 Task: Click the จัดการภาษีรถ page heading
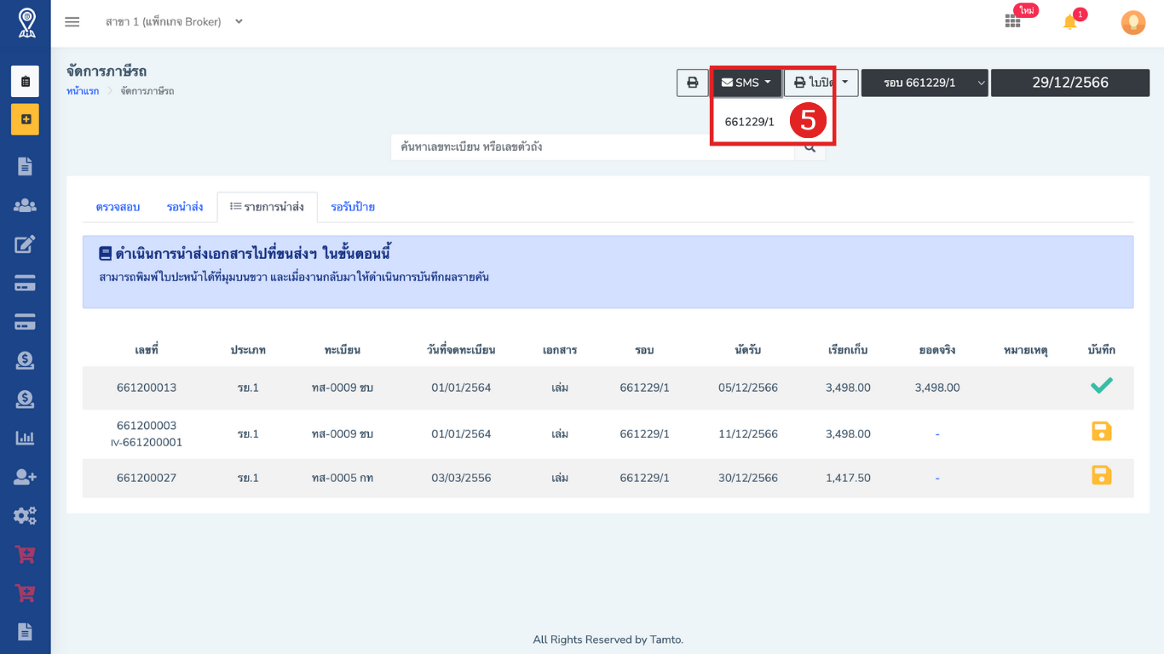107,72
